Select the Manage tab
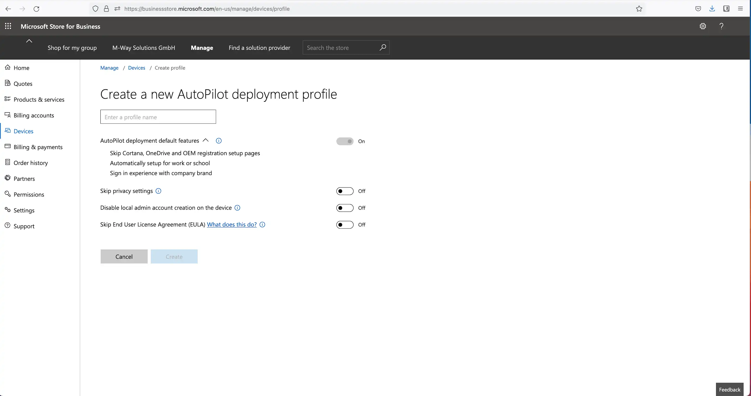Viewport: 751px width, 396px height. [x=202, y=48]
